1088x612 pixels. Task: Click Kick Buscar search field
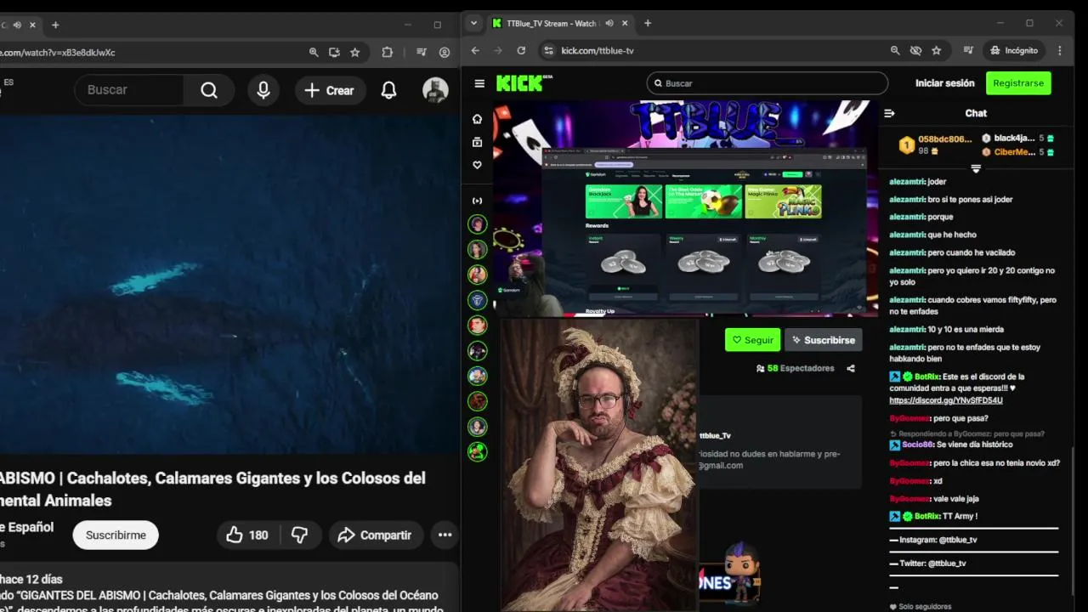click(x=767, y=83)
